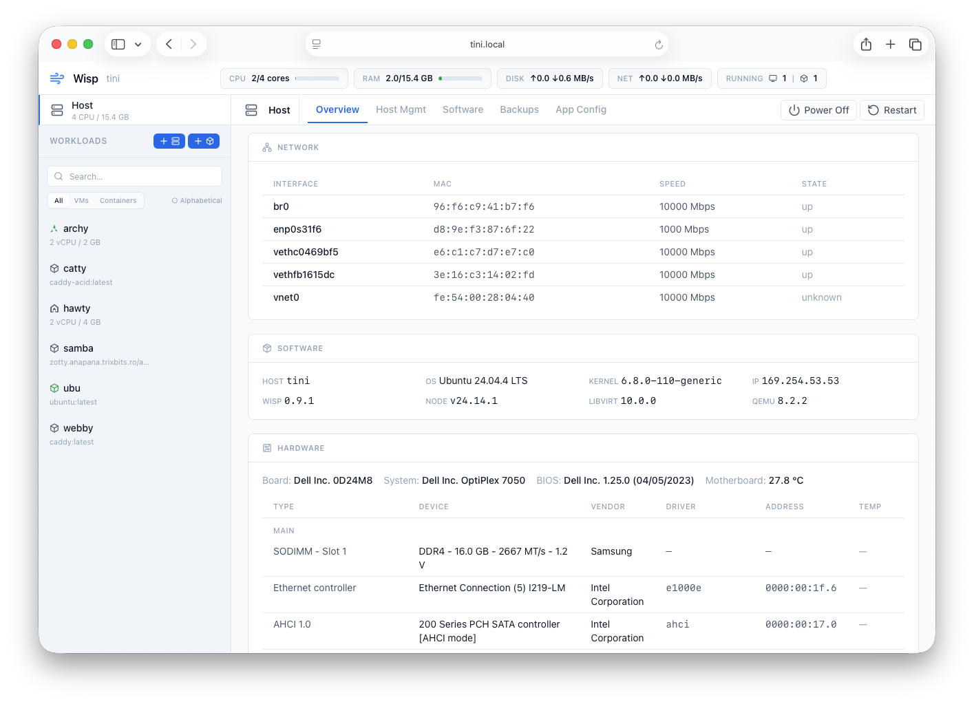Click the archy VM icon
This screenshot has height=704, width=974.
[x=54, y=228]
